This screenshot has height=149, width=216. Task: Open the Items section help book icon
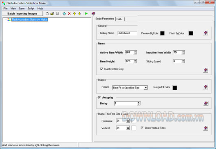tap(206, 70)
